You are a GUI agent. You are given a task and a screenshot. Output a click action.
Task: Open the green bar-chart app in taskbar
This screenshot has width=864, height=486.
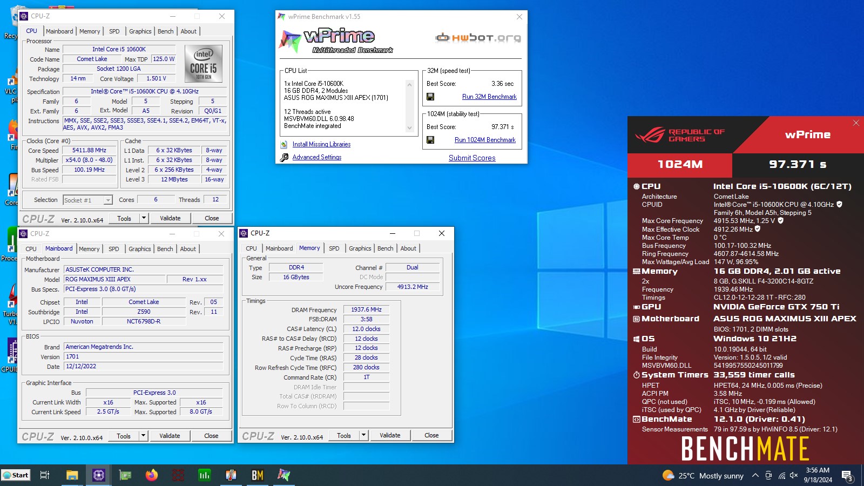click(x=204, y=475)
